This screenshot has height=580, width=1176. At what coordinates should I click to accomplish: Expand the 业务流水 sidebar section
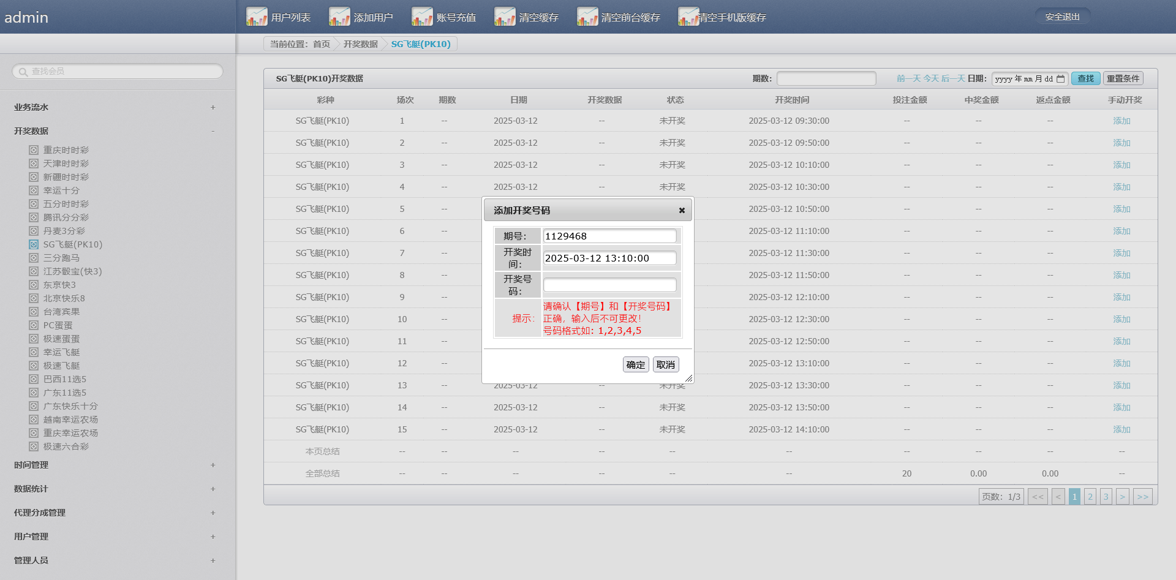click(x=213, y=108)
